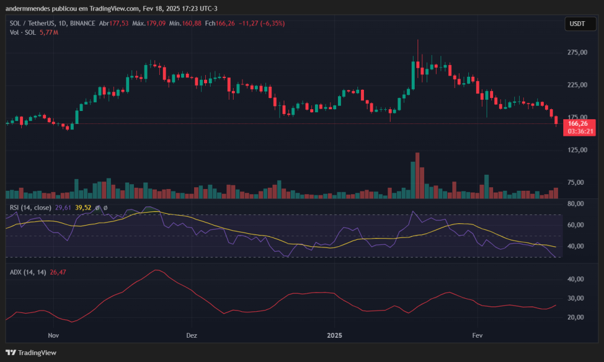Click the Máx. 179,09 high value

[149, 24]
